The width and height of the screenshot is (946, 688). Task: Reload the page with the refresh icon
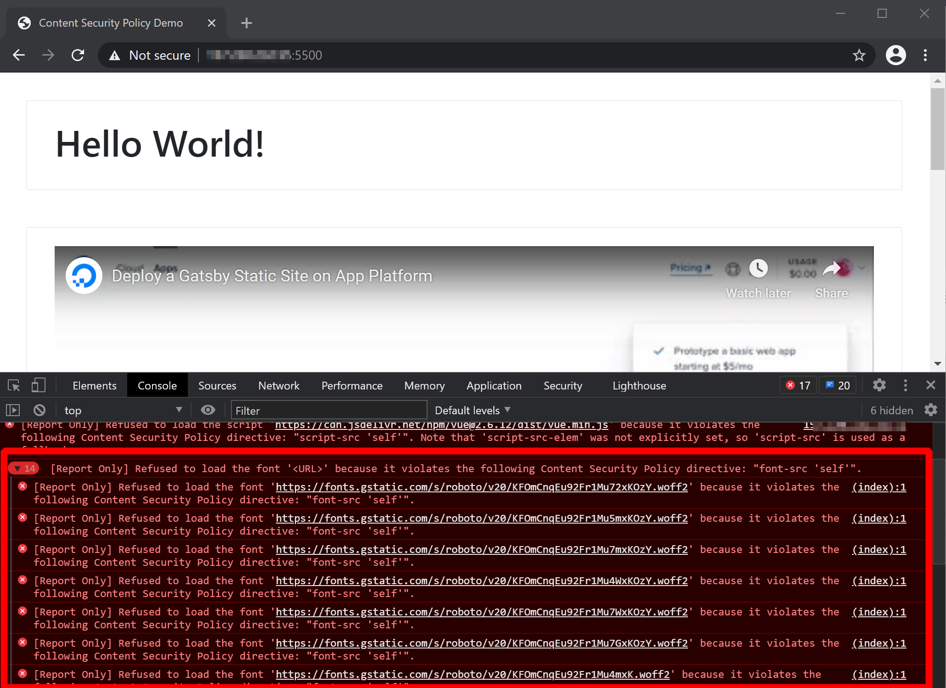[x=78, y=55]
